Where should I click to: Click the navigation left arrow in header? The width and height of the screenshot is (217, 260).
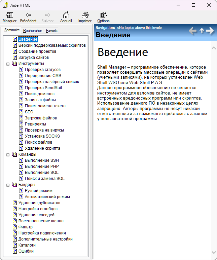192,31
